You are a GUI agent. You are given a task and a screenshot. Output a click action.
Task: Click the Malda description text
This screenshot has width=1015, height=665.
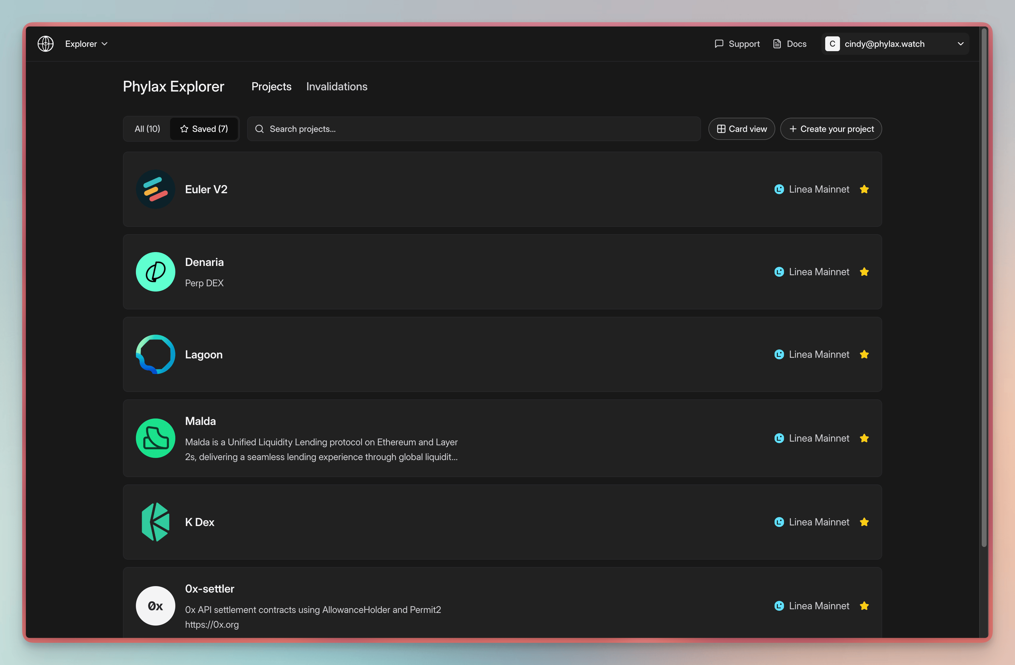tap(321, 450)
